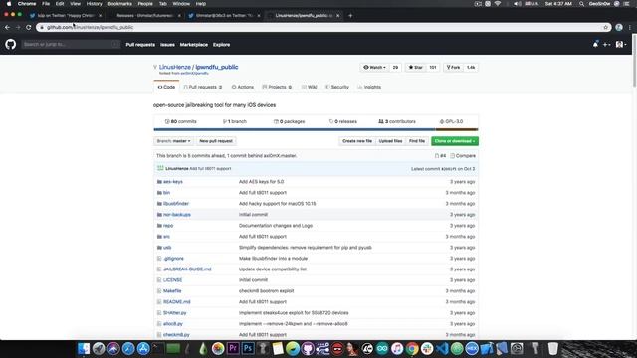Open Explore in the GitHub header

221,44
